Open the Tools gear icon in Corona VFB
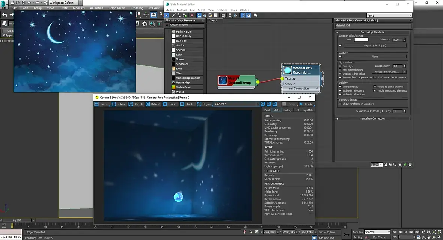This screenshot has width=443, height=240. 182,104
